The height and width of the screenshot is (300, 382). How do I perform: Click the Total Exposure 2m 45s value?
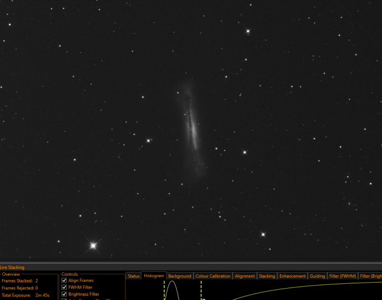42,295
